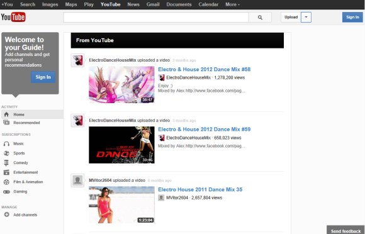Click the 36:47 duration badge

pos(147,100)
